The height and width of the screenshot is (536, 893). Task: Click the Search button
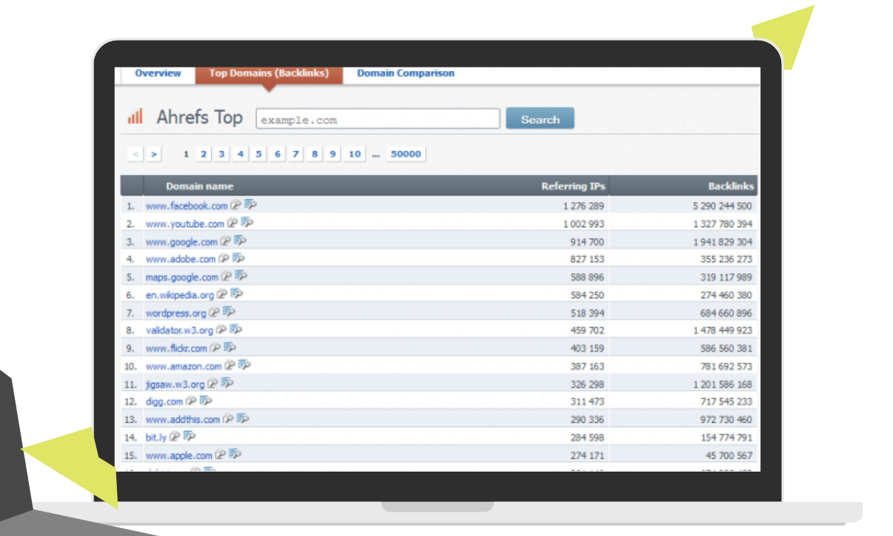coord(540,119)
